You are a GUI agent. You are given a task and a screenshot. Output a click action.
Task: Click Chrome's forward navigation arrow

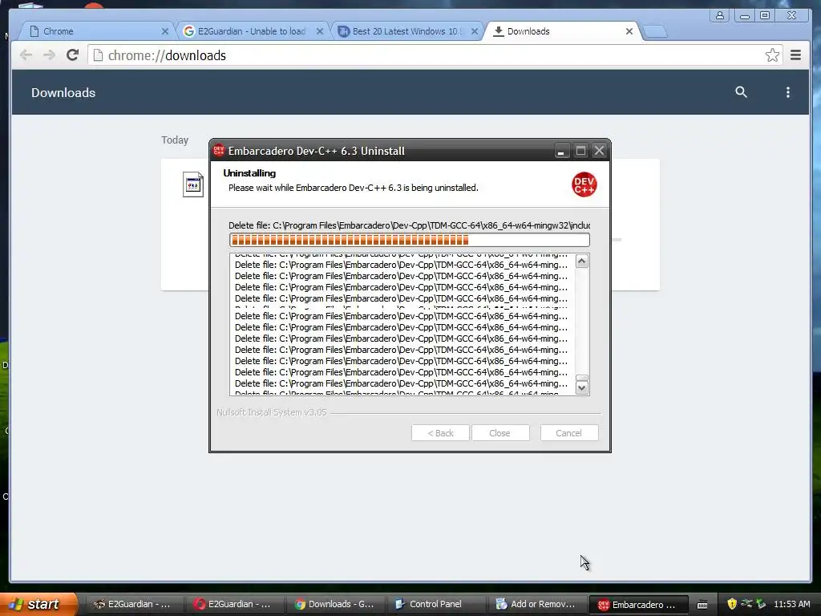(49, 55)
